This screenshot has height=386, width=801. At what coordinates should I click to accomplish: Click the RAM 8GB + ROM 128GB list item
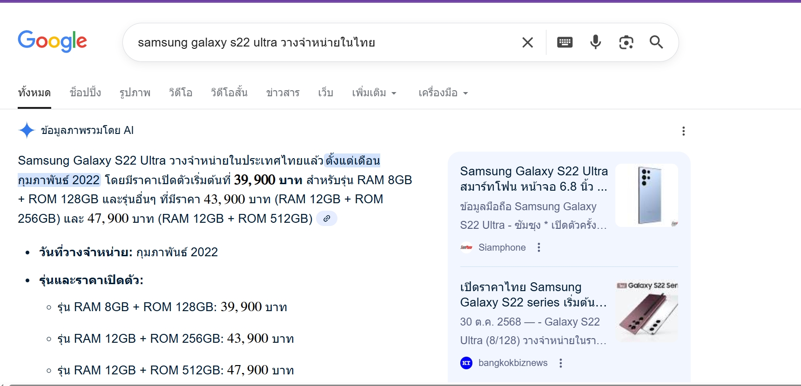click(x=172, y=307)
